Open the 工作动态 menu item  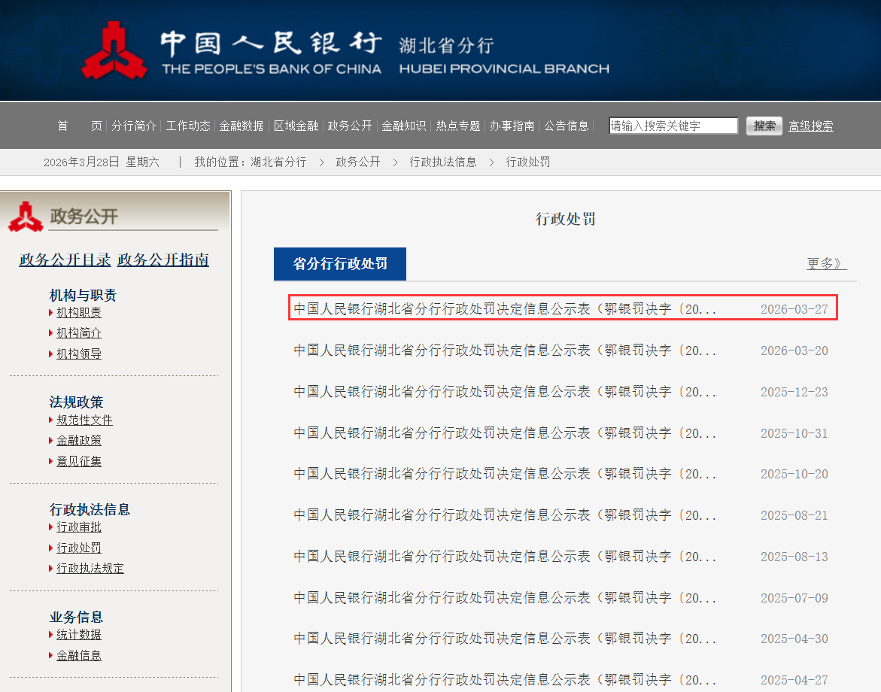point(187,126)
